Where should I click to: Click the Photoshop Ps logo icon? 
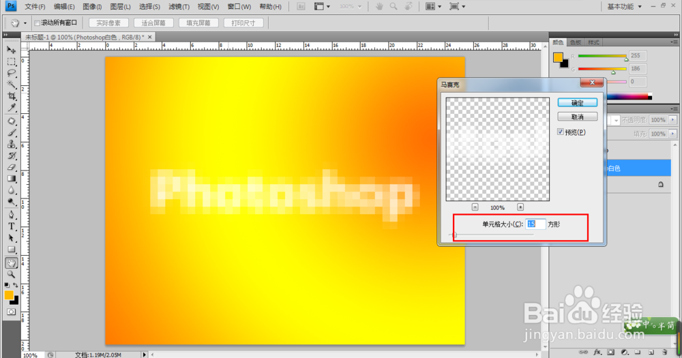click(11, 6)
